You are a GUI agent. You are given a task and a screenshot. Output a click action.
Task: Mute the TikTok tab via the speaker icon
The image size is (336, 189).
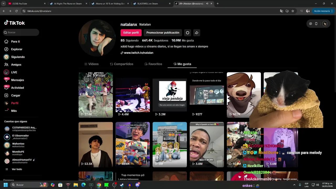pyautogui.click(x=207, y=4)
